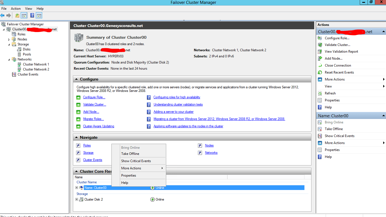Open the Help menu in menu bar
Viewport: 386px width, 217px height.
point(40,9)
